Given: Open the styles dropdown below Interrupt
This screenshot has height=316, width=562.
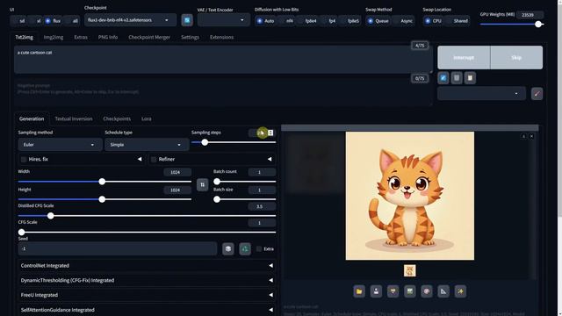Looking at the screenshot, I should 481,94.
